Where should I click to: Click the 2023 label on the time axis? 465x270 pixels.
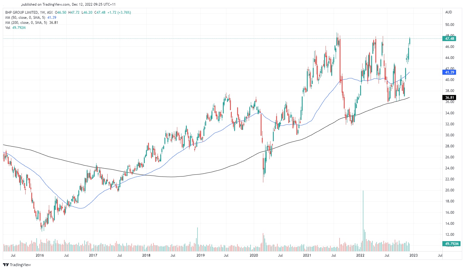(414, 255)
